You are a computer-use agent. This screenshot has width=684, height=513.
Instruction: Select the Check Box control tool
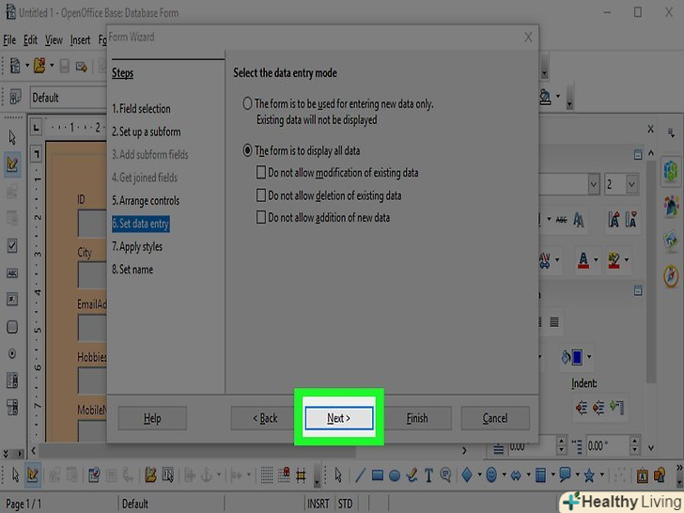coord(12,245)
